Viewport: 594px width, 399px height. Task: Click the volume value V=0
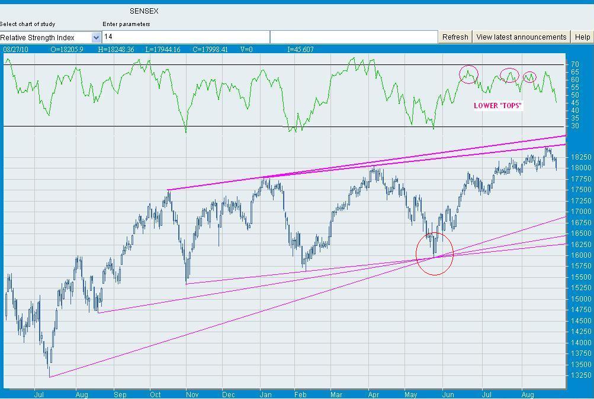pyautogui.click(x=246, y=50)
